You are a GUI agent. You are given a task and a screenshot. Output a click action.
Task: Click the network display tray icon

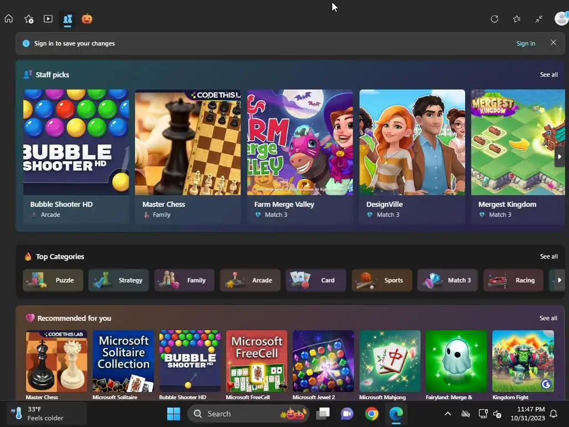483,414
